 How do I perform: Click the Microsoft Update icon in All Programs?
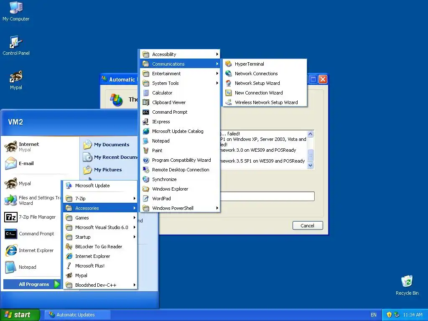(x=69, y=186)
